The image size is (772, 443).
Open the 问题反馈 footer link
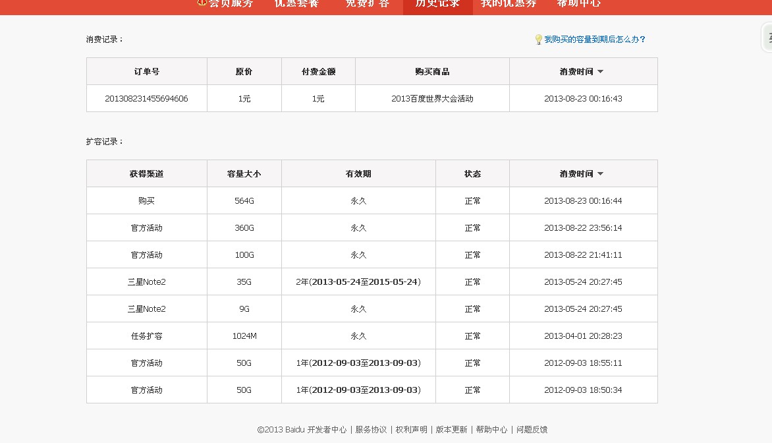click(x=532, y=430)
